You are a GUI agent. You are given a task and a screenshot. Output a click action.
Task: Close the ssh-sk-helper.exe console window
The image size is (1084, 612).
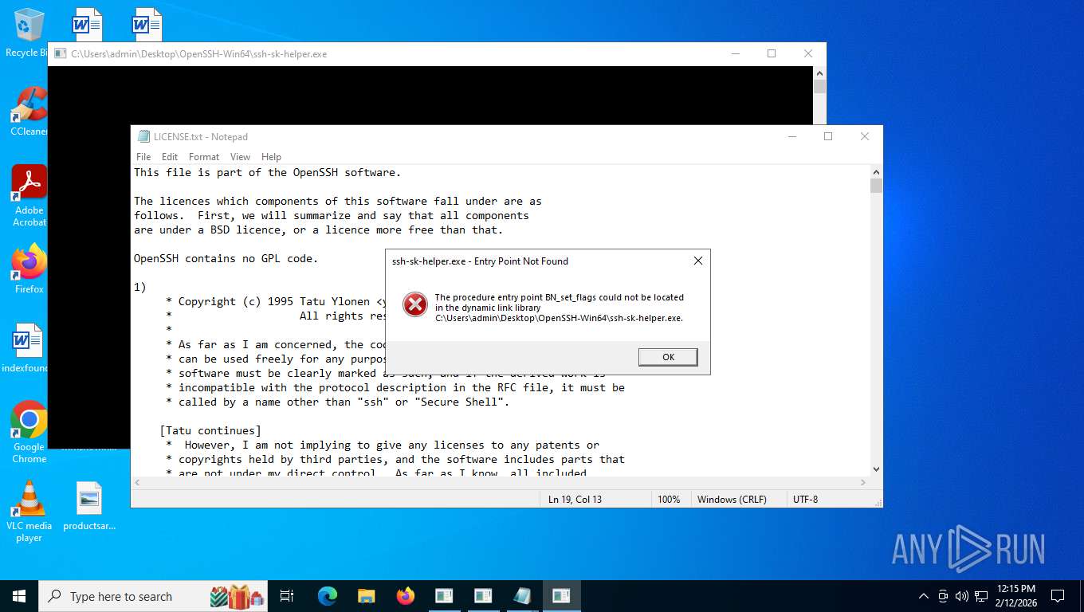click(x=808, y=53)
